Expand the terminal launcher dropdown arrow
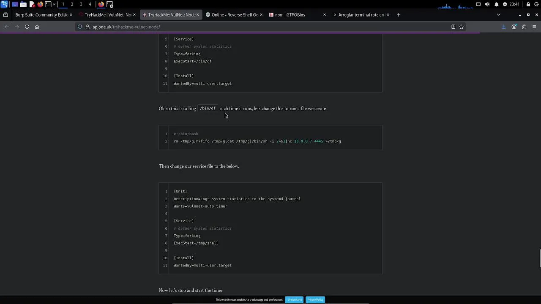The height and width of the screenshot is (304, 541). [54, 4]
